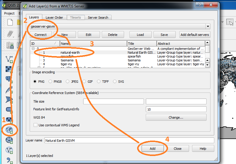Click layer list scrollbar top up arrow
Viewport: 236px width, 164px height.
click(208, 42)
